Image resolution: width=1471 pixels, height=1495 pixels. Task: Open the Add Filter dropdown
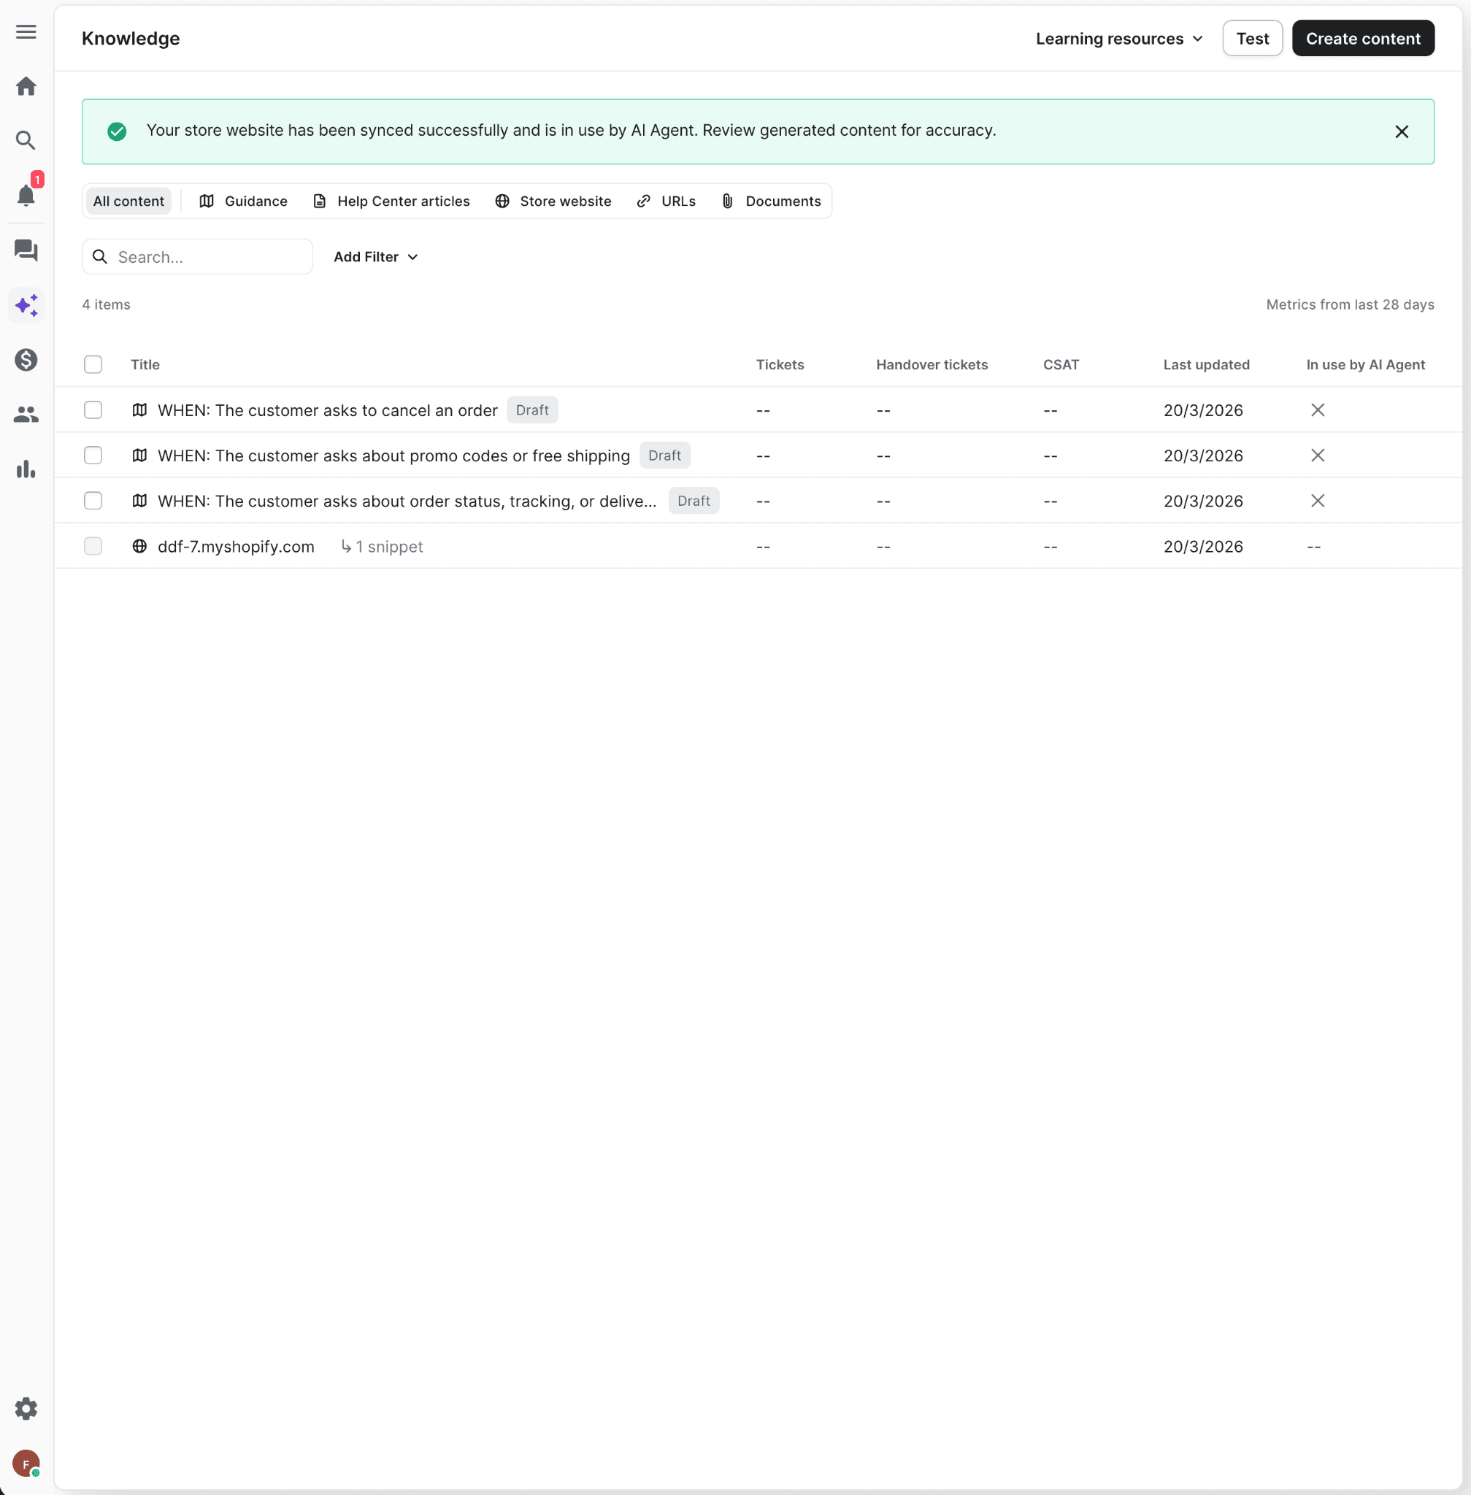click(x=375, y=257)
